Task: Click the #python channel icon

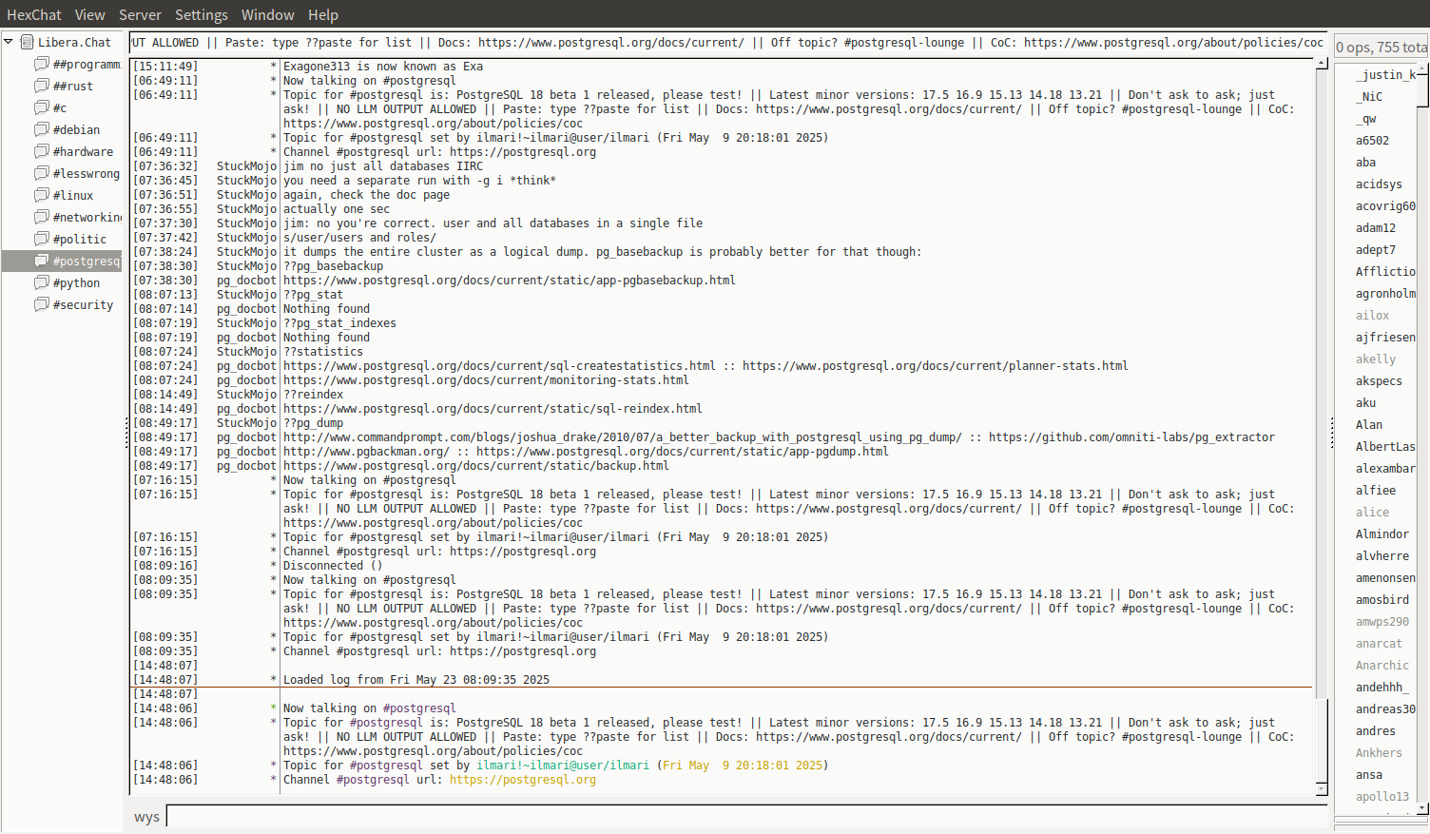Action: 42,282
